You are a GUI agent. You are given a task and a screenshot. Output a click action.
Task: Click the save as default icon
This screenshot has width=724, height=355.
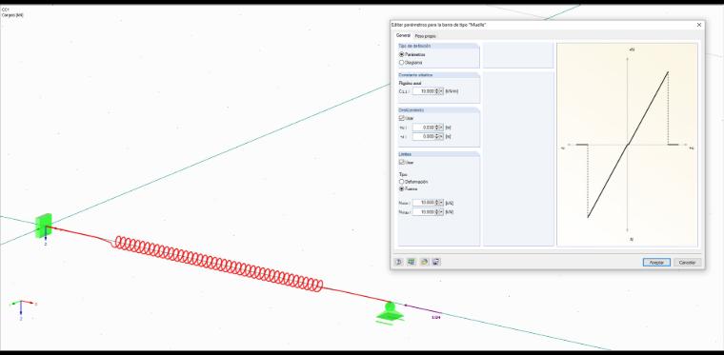tap(436, 262)
